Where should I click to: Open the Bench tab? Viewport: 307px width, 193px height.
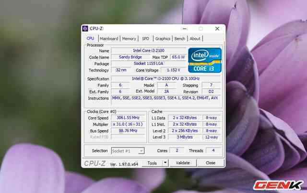(x=179, y=39)
